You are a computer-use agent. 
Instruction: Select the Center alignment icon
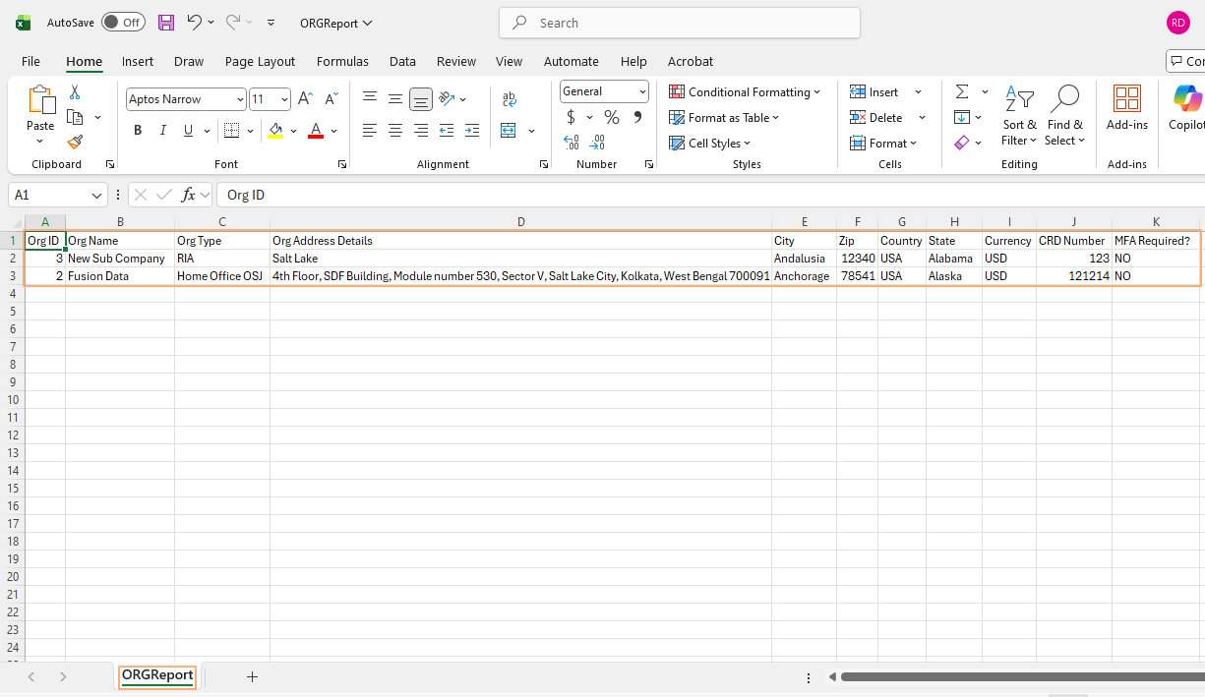(394, 130)
